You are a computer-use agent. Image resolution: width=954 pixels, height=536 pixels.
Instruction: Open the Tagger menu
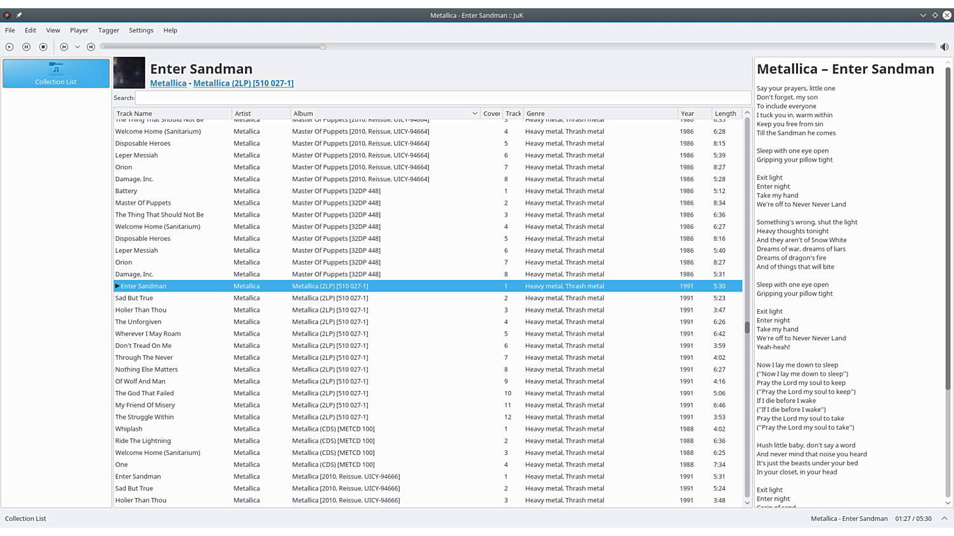[108, 30]
